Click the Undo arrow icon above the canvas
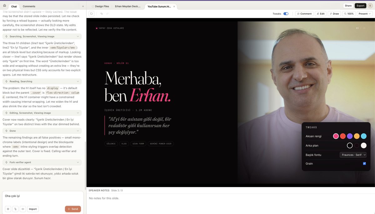This screenshot has height=214, width=375. point(101,13)
